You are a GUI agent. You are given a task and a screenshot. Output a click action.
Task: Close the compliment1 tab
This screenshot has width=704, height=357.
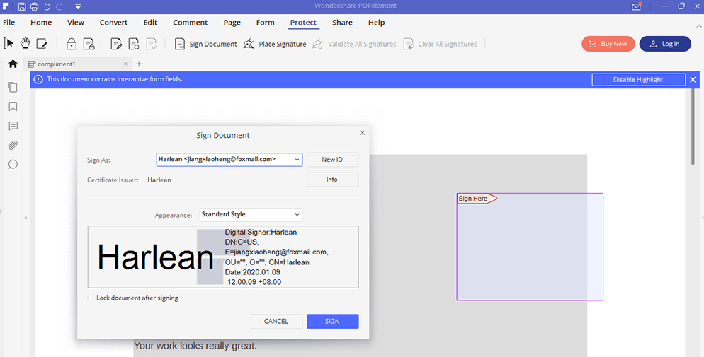(126, 64)
